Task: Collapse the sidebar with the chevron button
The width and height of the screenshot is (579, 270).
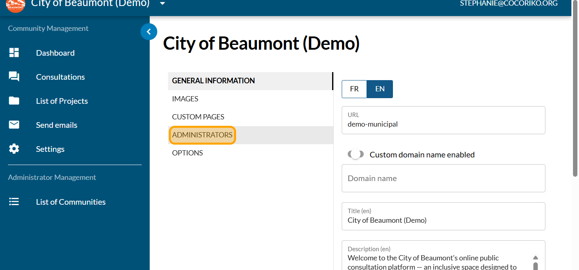Action: pyautogui.click(x=149, y=32)
